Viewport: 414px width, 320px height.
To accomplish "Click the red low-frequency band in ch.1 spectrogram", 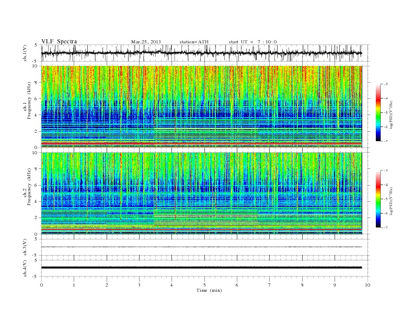I will (x=201, y=143).
